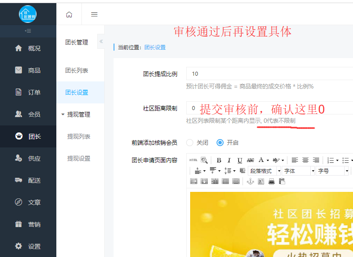Align text right in editor
Screen dimensions: 353x257
(x=316, y=160)
